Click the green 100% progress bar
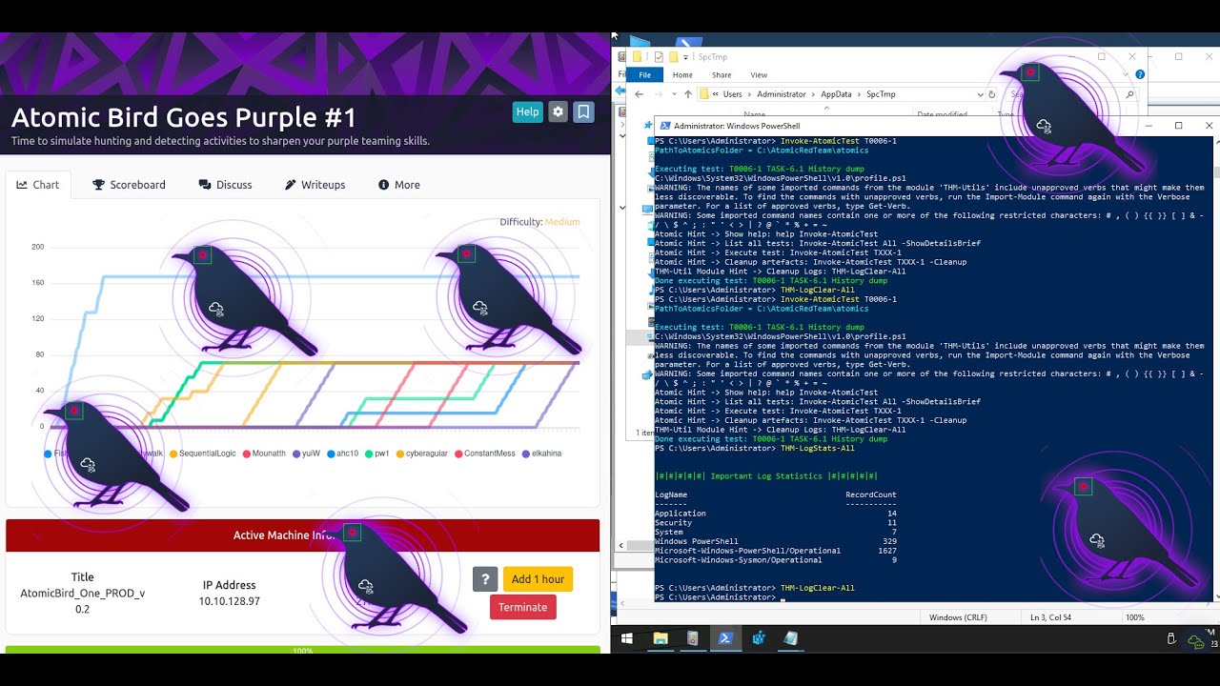 tap(303, 650)
